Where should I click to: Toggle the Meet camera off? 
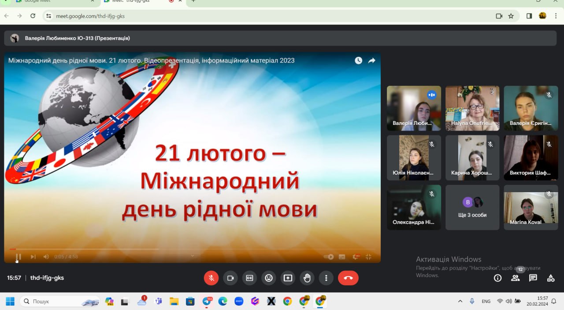230,278
